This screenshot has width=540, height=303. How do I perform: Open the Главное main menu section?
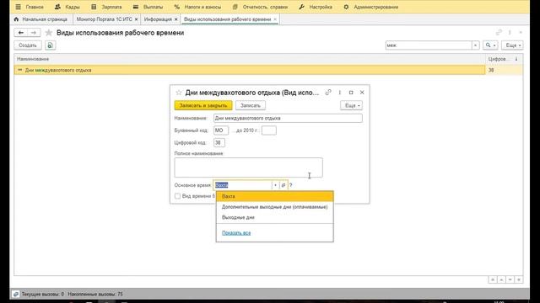(30, 7)
